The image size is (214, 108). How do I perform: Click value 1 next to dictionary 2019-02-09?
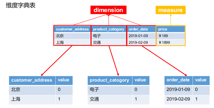pyautogui.click(x=201, y=100)
